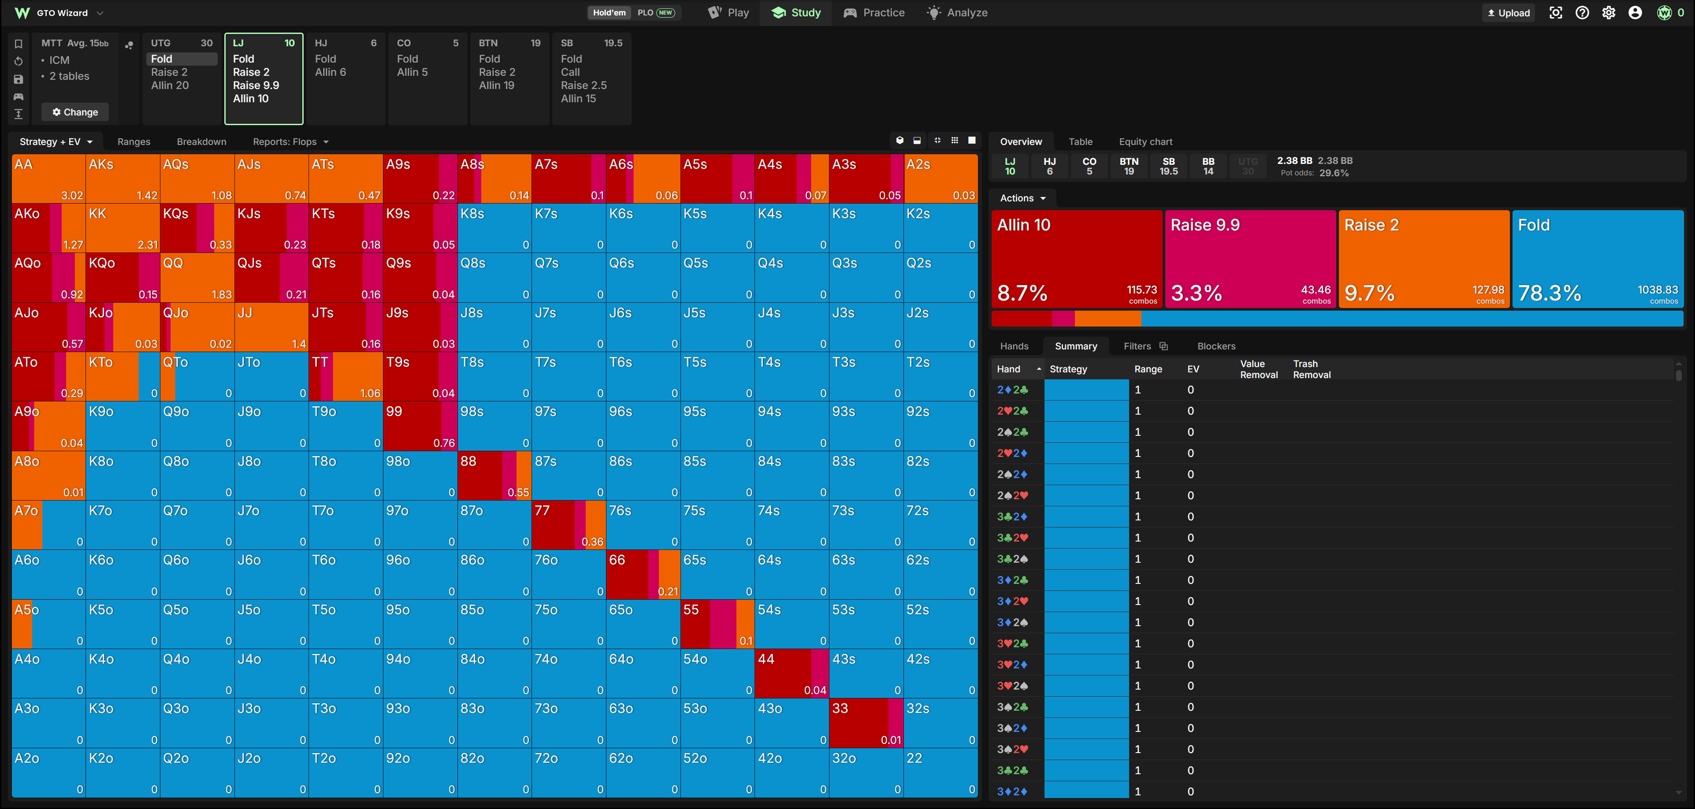Switch game type to Hold'em
The width and height of the screenshot is (1695, 809).
[x=610, y=12]
